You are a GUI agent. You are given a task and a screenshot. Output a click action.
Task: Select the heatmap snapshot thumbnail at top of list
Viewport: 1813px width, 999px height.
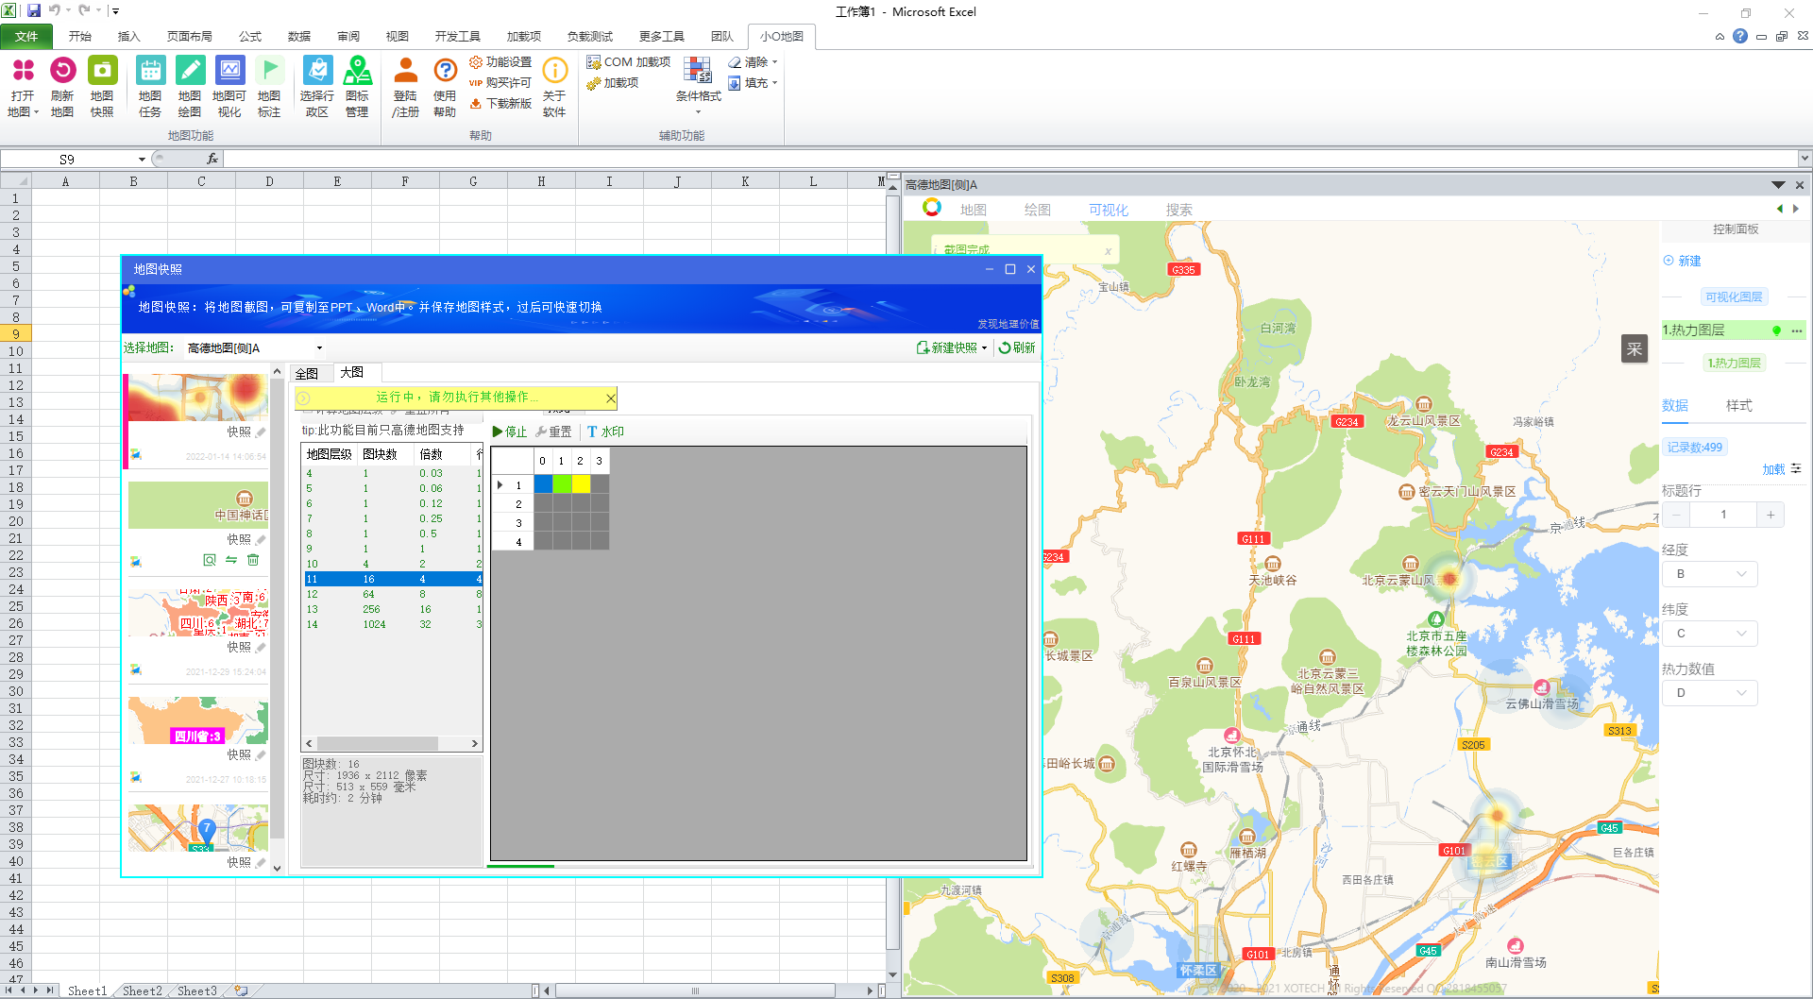[197, 398]
